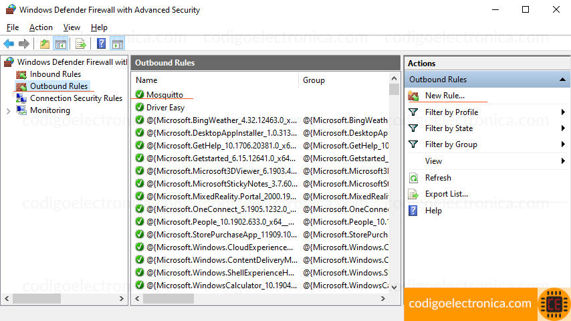This screenshot has height=321, width=571.
Task: Select Outbound Rules in the tree
Action: pyautogui.click(x=59, y=86)
